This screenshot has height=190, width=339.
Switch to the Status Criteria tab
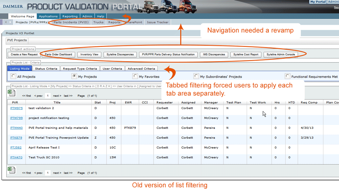click(x=46, y=69)
